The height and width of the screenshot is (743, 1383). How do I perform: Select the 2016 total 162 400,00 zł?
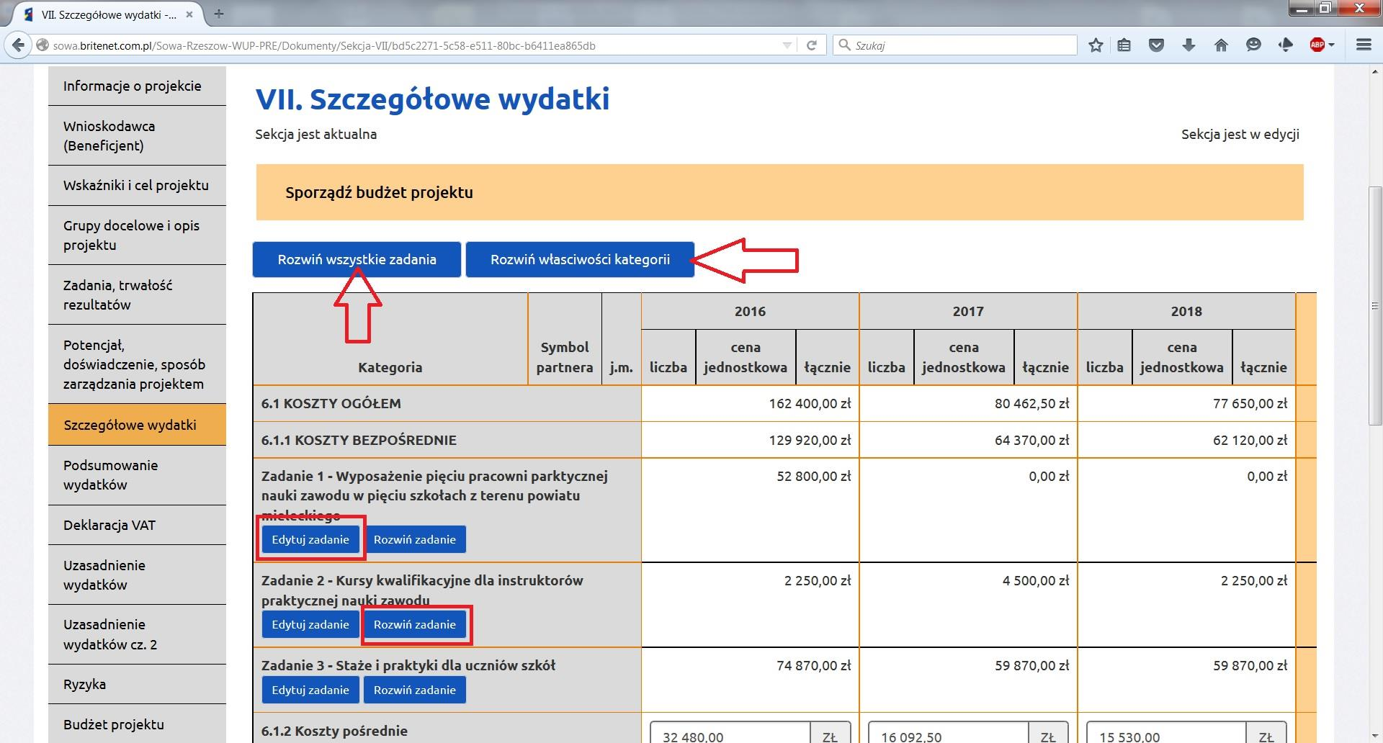pyautogui.click(x=810, y=403)
